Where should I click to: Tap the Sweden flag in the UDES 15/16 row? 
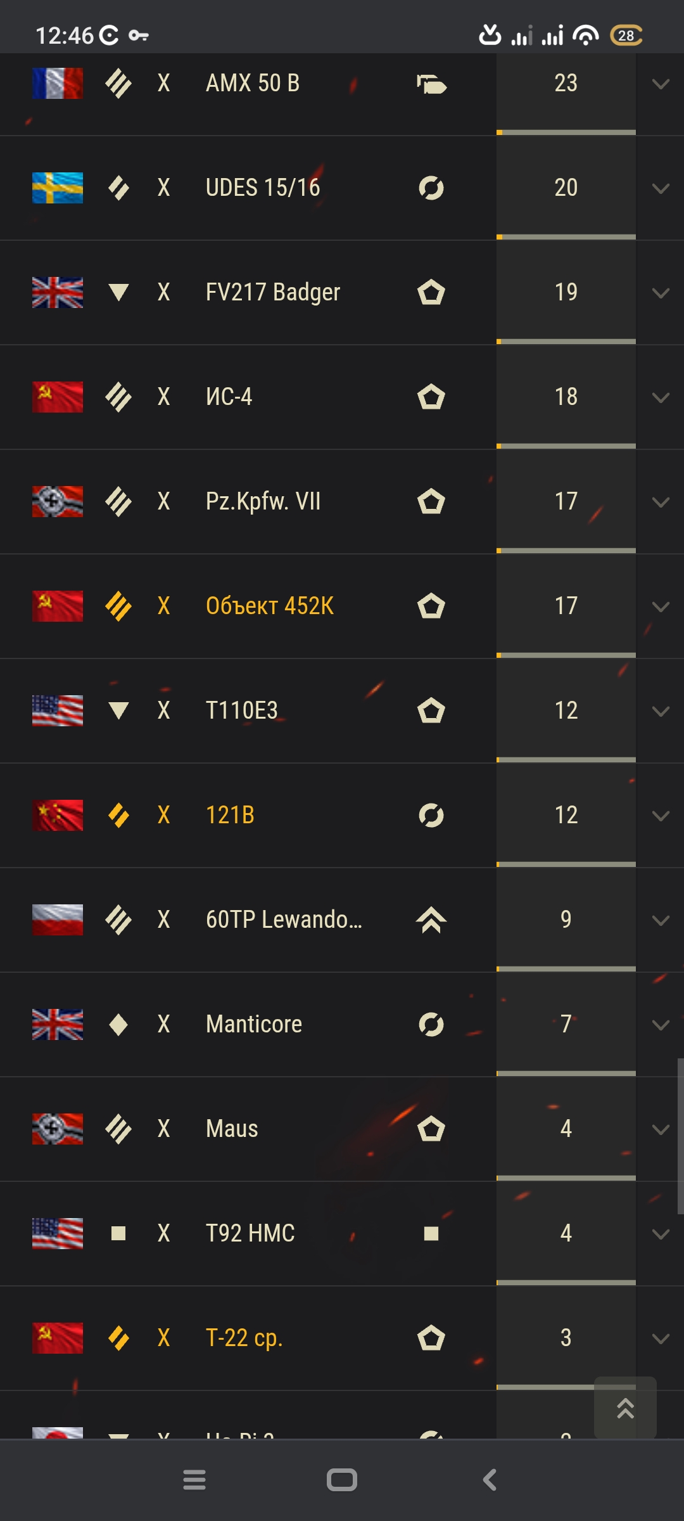pos(58,188)
